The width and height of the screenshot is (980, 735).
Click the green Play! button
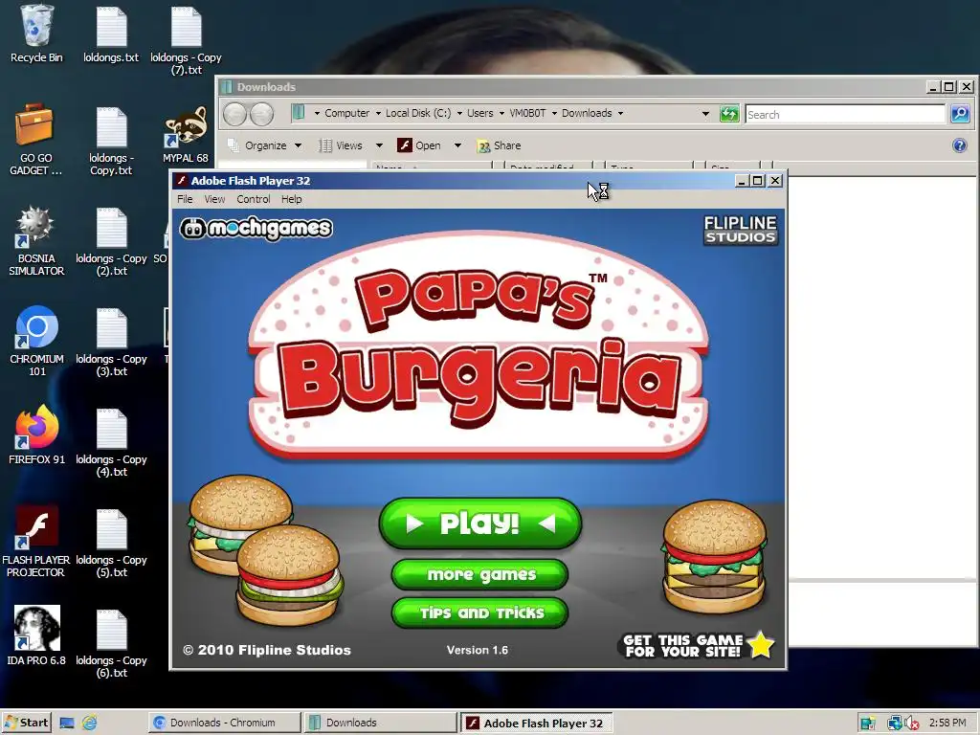[480, 523]
